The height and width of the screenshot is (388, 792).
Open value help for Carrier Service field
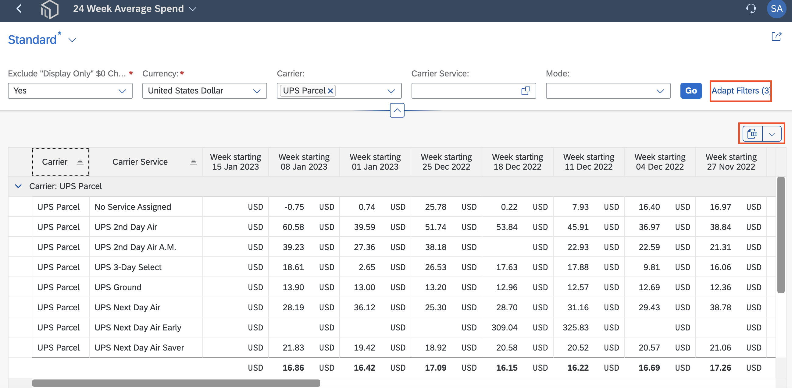click(526, 91)
